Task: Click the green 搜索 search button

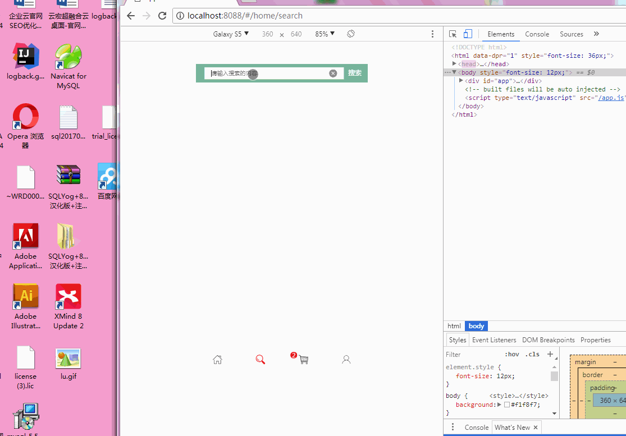Action: coord(355,73)
